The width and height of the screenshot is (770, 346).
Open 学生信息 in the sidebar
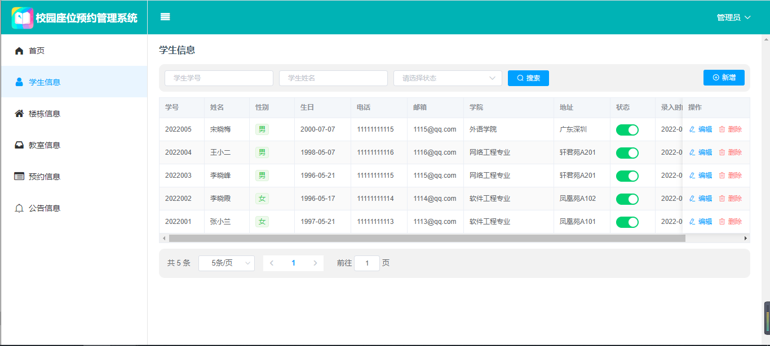(x=45, y=82)
